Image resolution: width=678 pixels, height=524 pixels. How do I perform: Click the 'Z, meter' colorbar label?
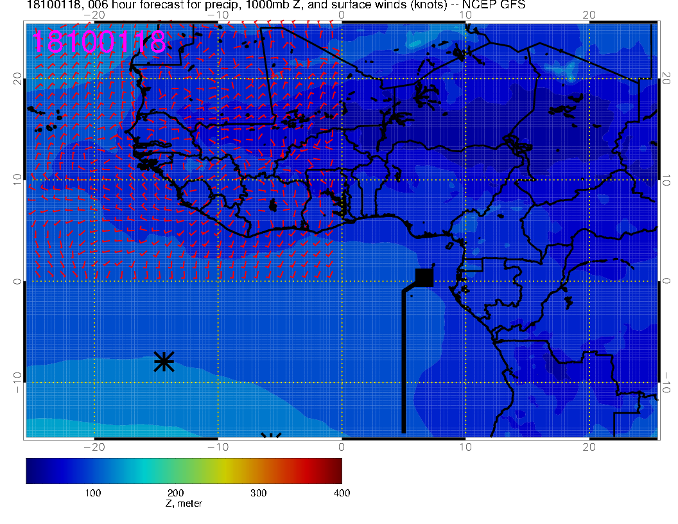click(184, 503)
